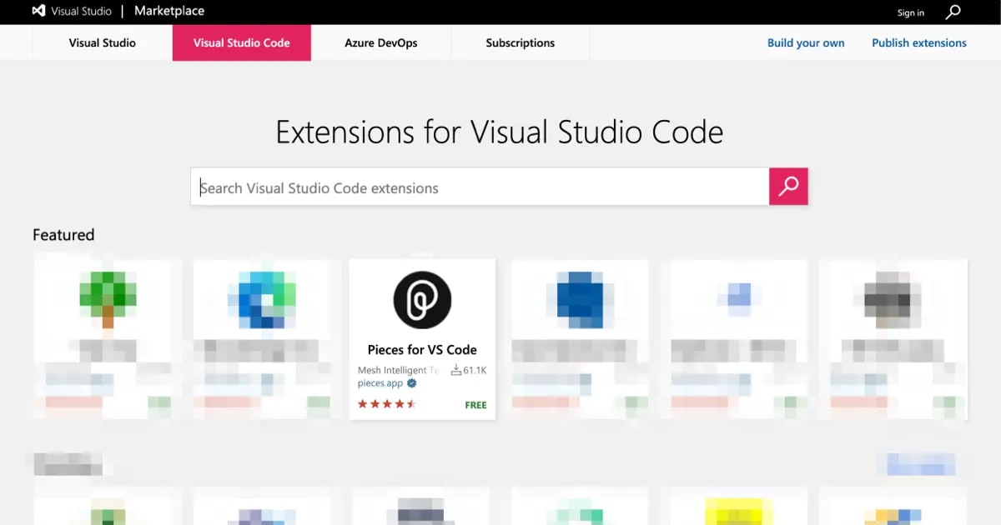This screenshot has height=525, width=1001.
Task: Open the header search magnifier icon
Action: (953, 12)
